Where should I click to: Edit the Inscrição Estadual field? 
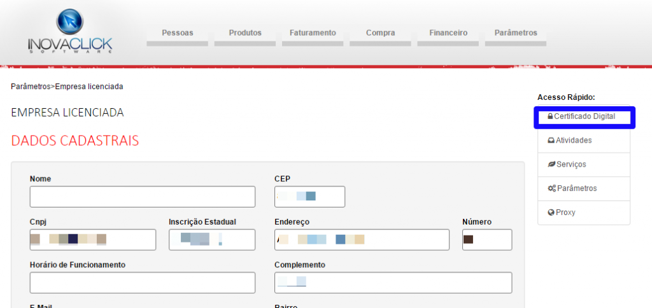point(211,240)
